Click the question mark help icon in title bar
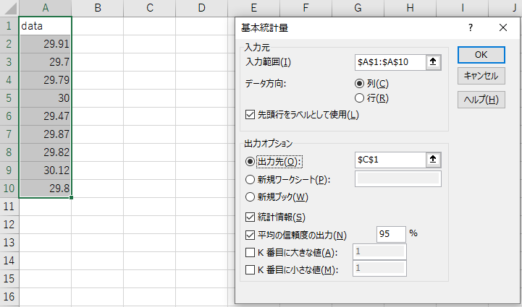Image resolution: width=522 pixels, height=307 pixels. point(471,27)
